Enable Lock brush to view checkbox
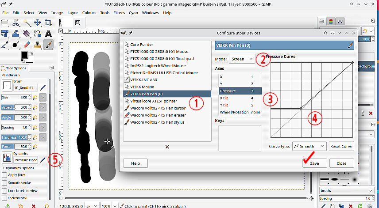This screenshot has width=379, height=208. (4, 191)
